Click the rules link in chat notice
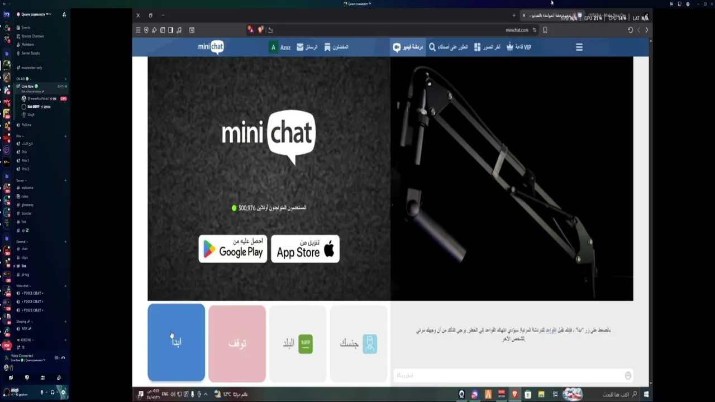This screenshot has width=715, height=402. coord(551,330)
